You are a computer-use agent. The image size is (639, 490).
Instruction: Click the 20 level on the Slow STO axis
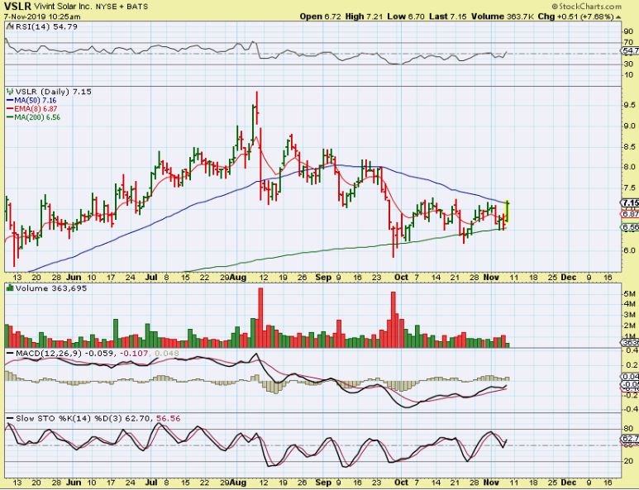[628, 461]
